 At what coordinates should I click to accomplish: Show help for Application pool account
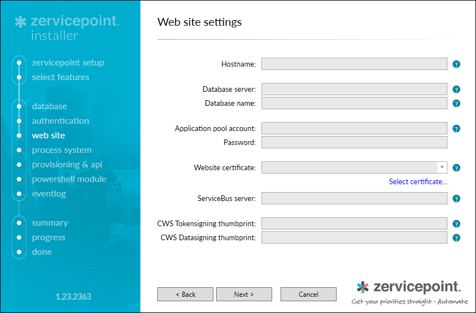coord(456,129)
